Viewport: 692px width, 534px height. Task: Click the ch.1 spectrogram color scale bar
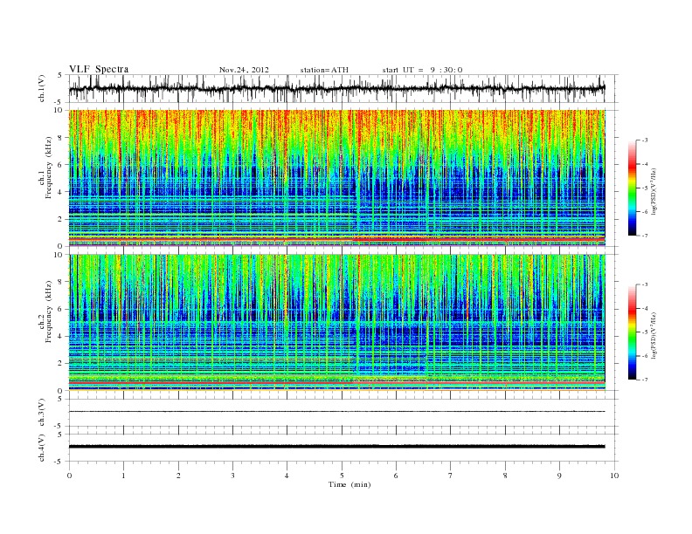632,188
